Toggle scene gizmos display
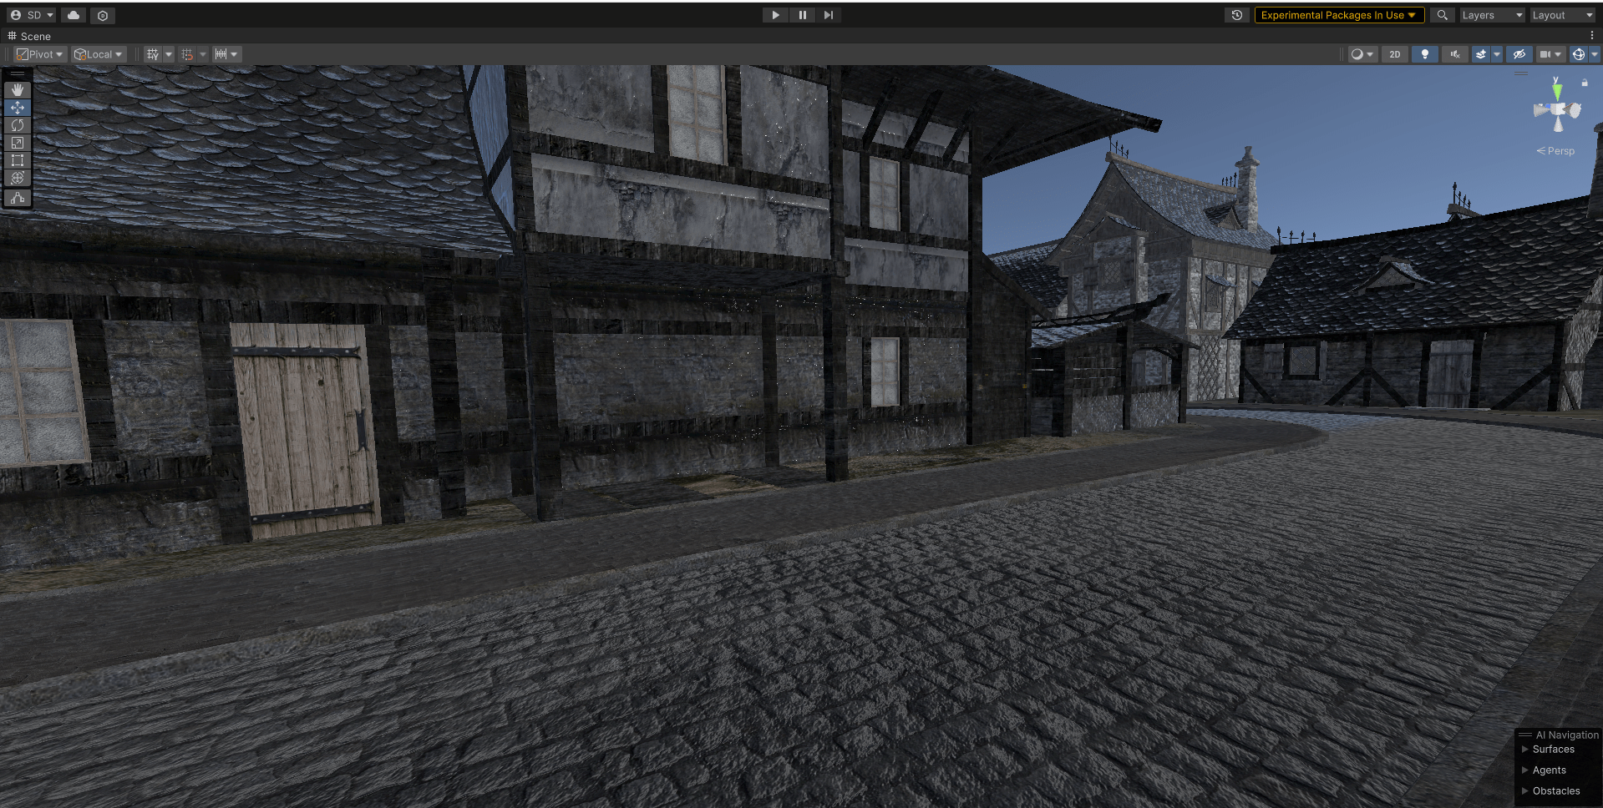This screenshot has height=808, width=1603. (1578, 54)
